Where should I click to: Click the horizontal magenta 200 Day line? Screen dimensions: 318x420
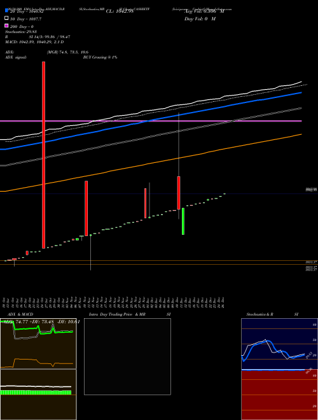151,121
